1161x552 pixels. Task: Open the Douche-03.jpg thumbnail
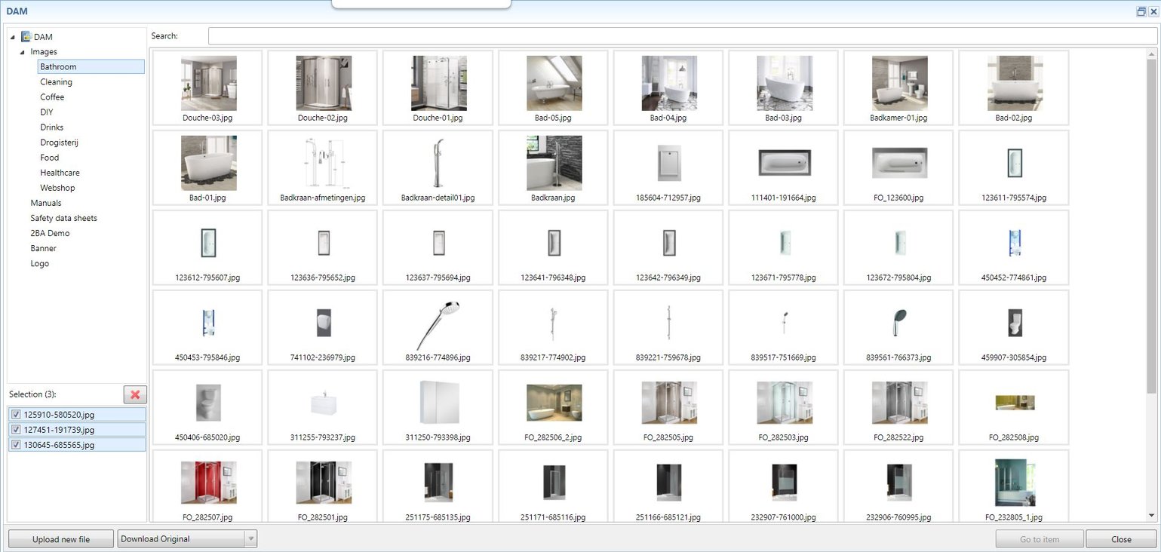pyautogui.click(x=208, y=83)
